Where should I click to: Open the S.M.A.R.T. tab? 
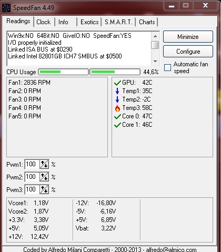118,22
